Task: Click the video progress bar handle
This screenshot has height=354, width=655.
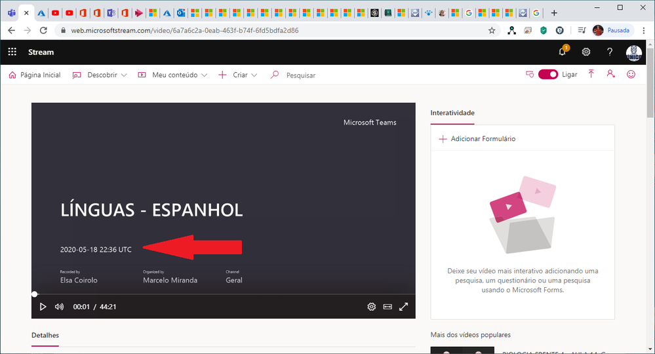Action: coord(35,294)
